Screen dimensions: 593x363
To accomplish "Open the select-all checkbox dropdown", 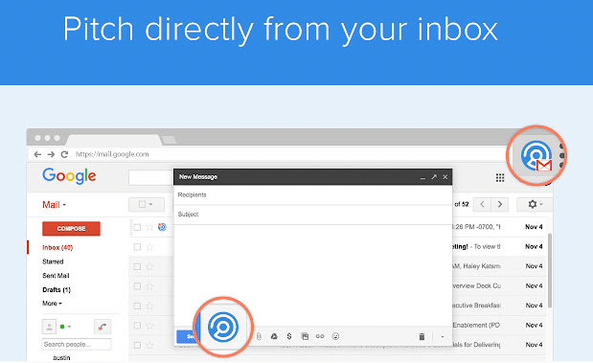I will point(147,204).
